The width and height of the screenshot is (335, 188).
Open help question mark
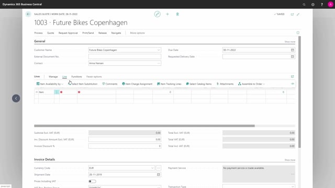pyautogui.click(x=322, y=4)
